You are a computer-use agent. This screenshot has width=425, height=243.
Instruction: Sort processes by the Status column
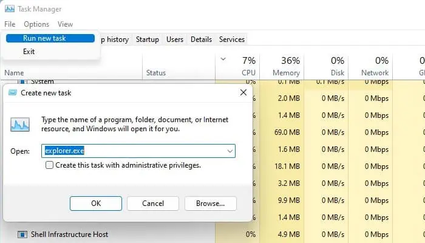coord(156,73)
